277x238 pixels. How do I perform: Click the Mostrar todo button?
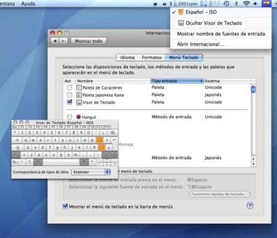[89, 41]
